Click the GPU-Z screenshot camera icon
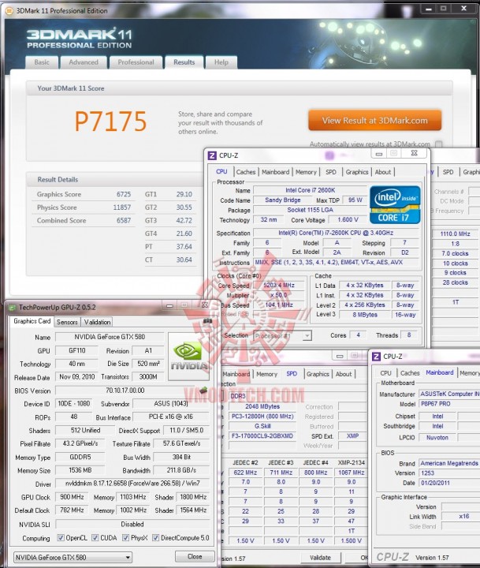 point(207,321)
